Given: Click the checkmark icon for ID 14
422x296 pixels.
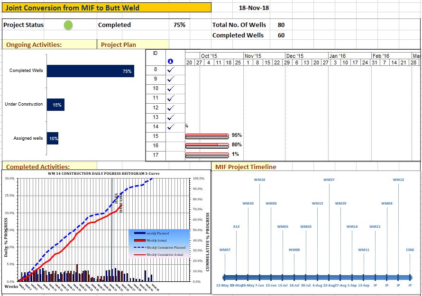Looking at the screenshot, I should [171, 127].
